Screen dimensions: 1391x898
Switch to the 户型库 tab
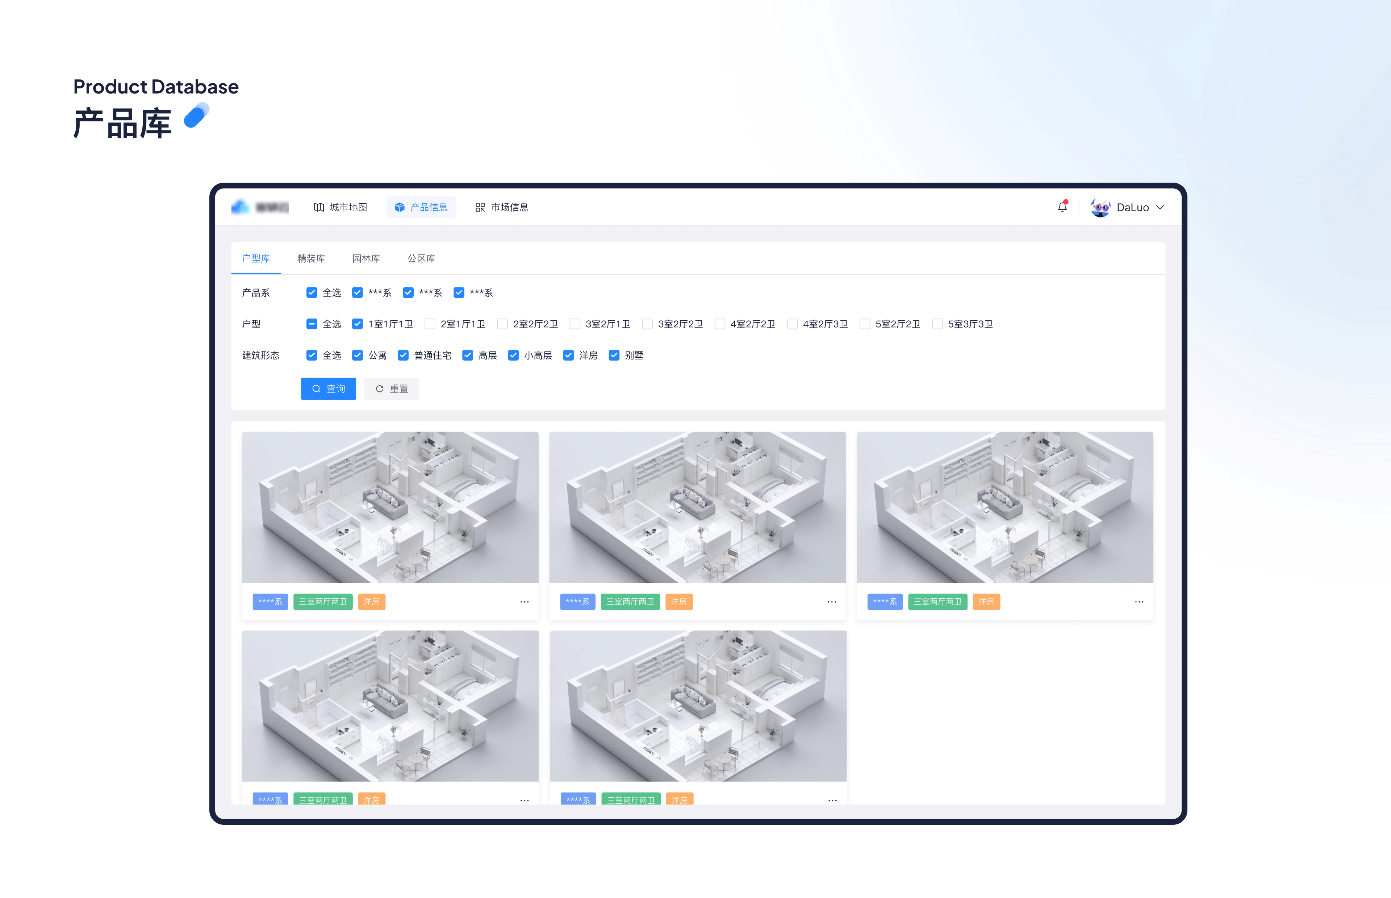256,258
